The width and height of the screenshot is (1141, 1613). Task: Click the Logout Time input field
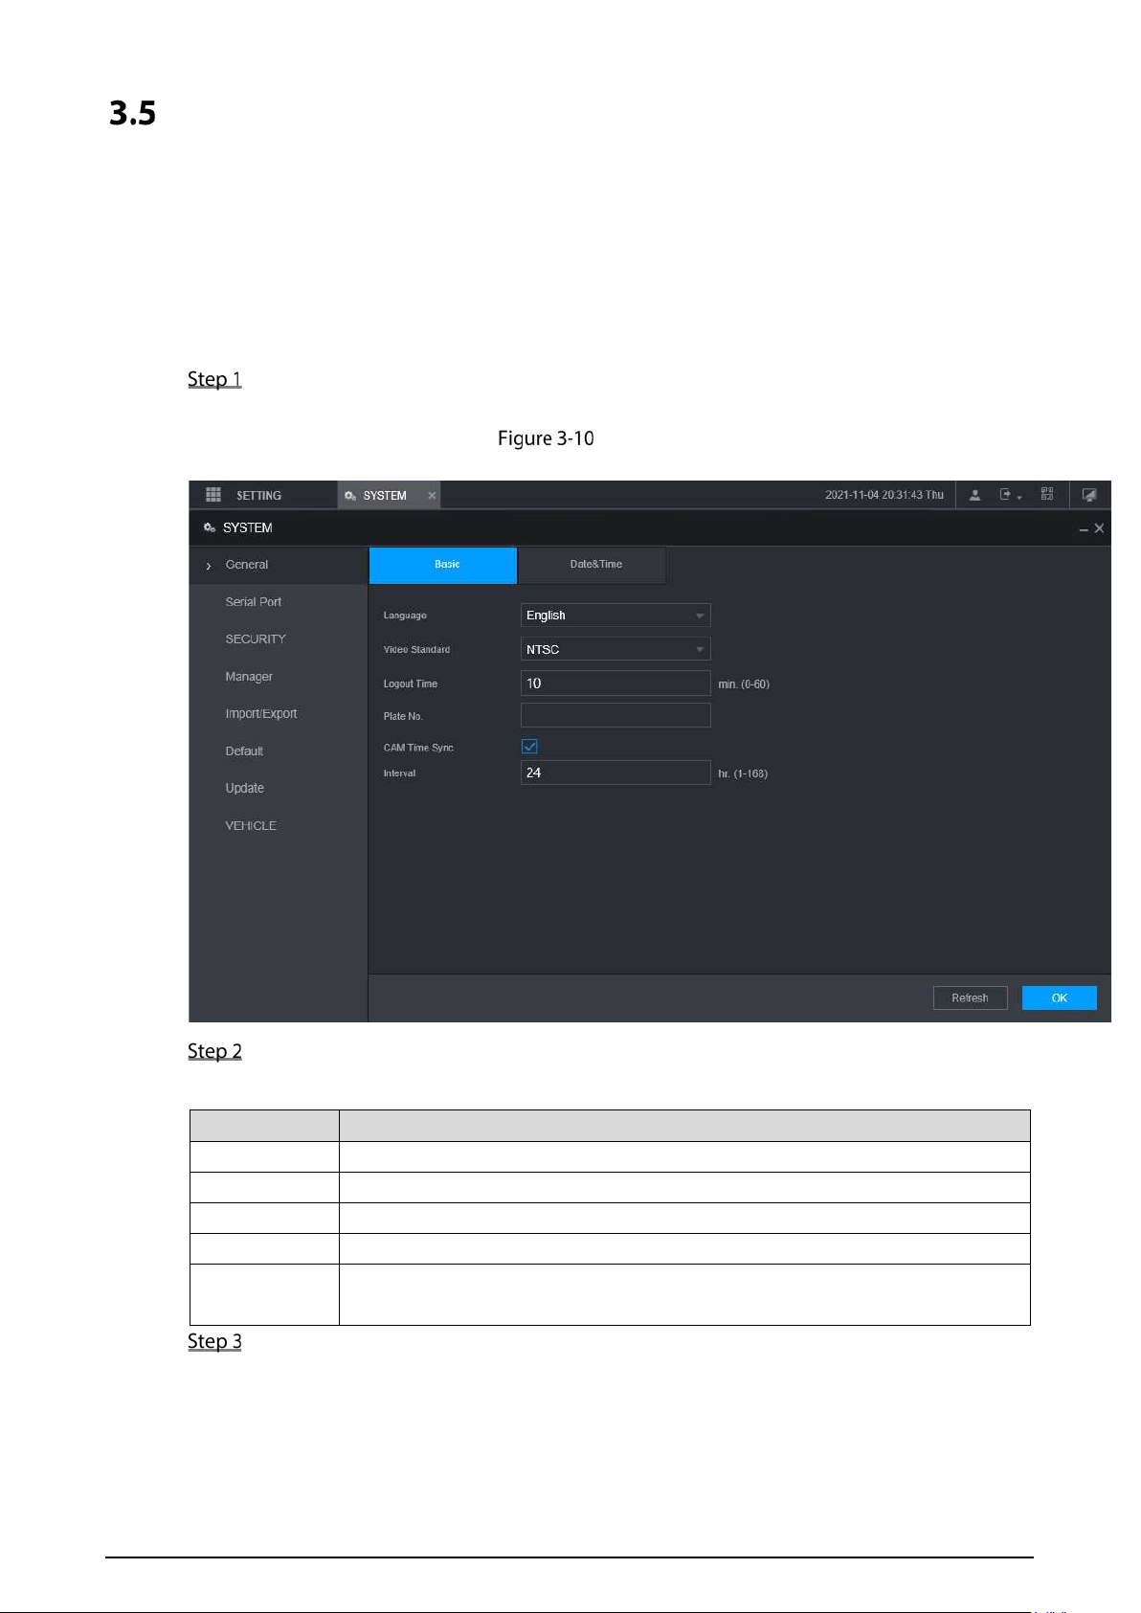pos(615,683)
